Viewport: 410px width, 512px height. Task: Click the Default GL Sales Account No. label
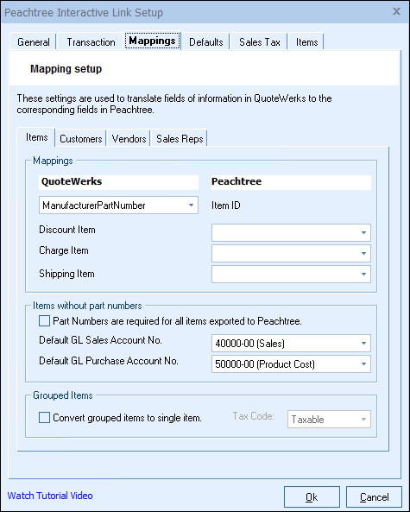[x=100, y=340]
